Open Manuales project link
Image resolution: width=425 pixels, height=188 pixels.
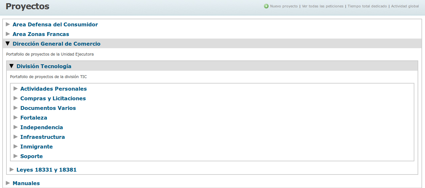pyautogui.click(x=26, y=183)
